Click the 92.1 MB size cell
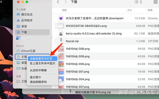The height and width of the screenshot is (99, 159). coord(140,33)
